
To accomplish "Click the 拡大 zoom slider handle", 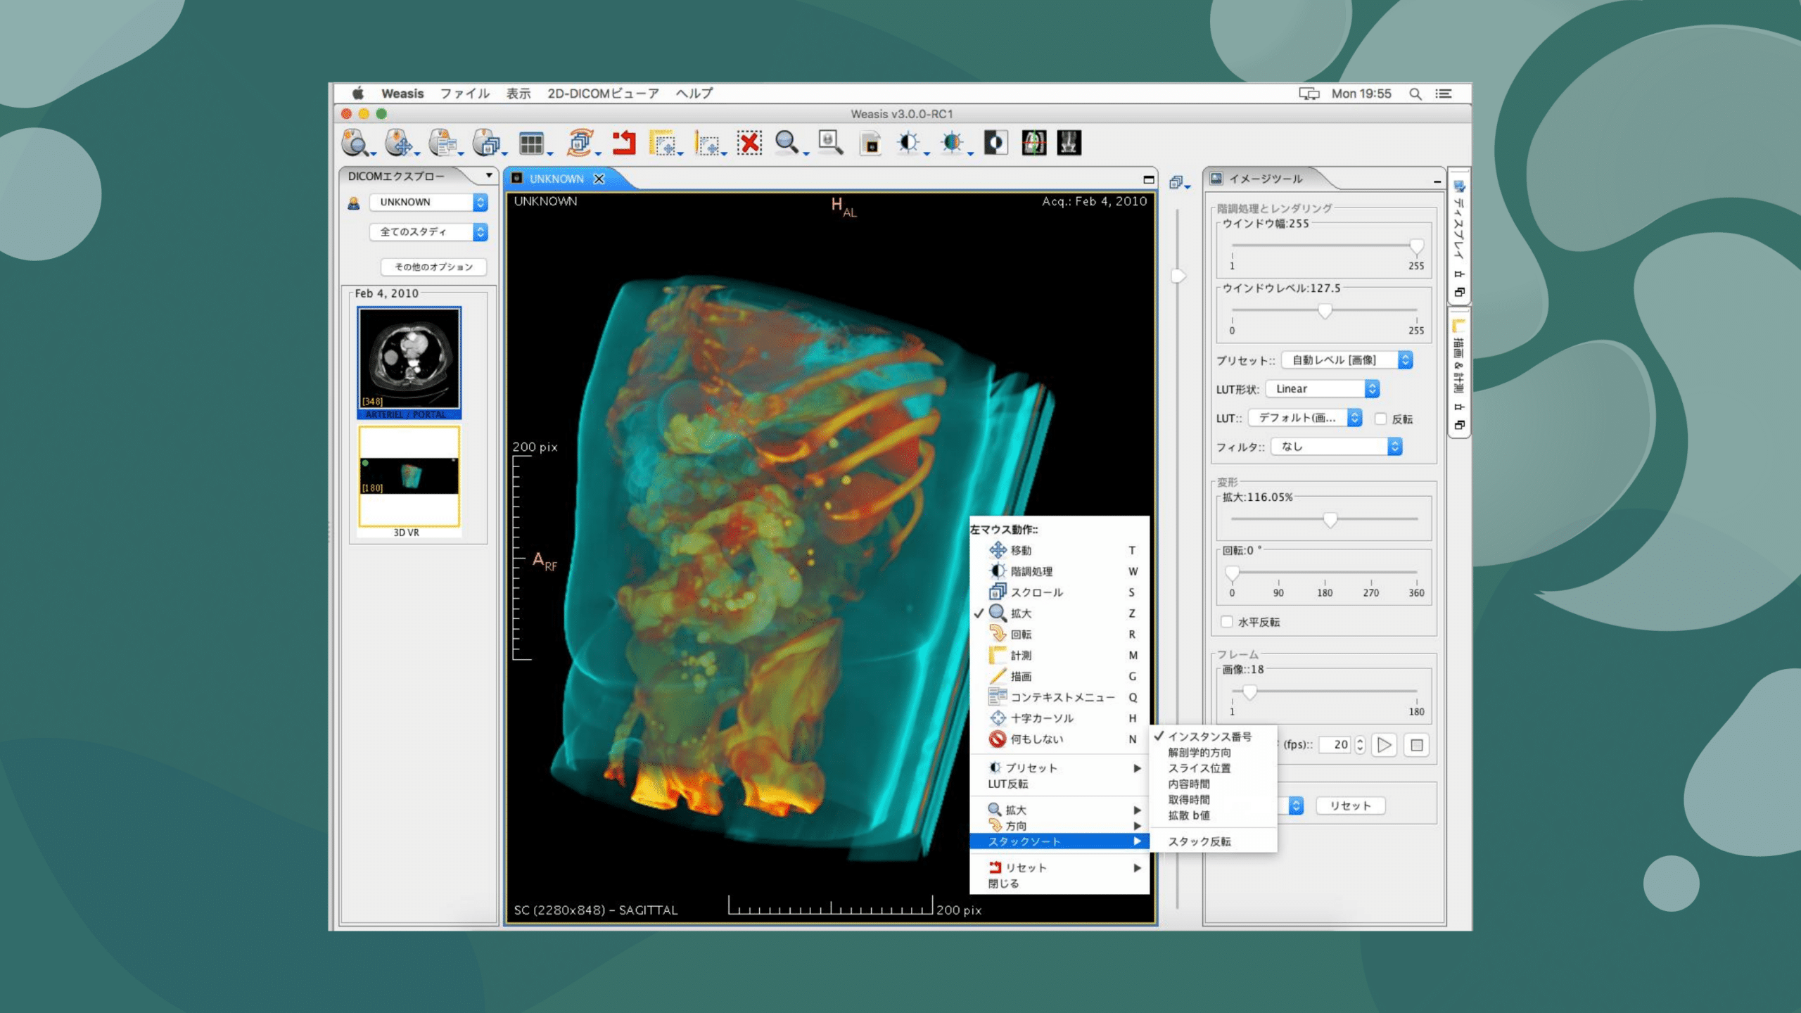I will (x=1330, y=521).
